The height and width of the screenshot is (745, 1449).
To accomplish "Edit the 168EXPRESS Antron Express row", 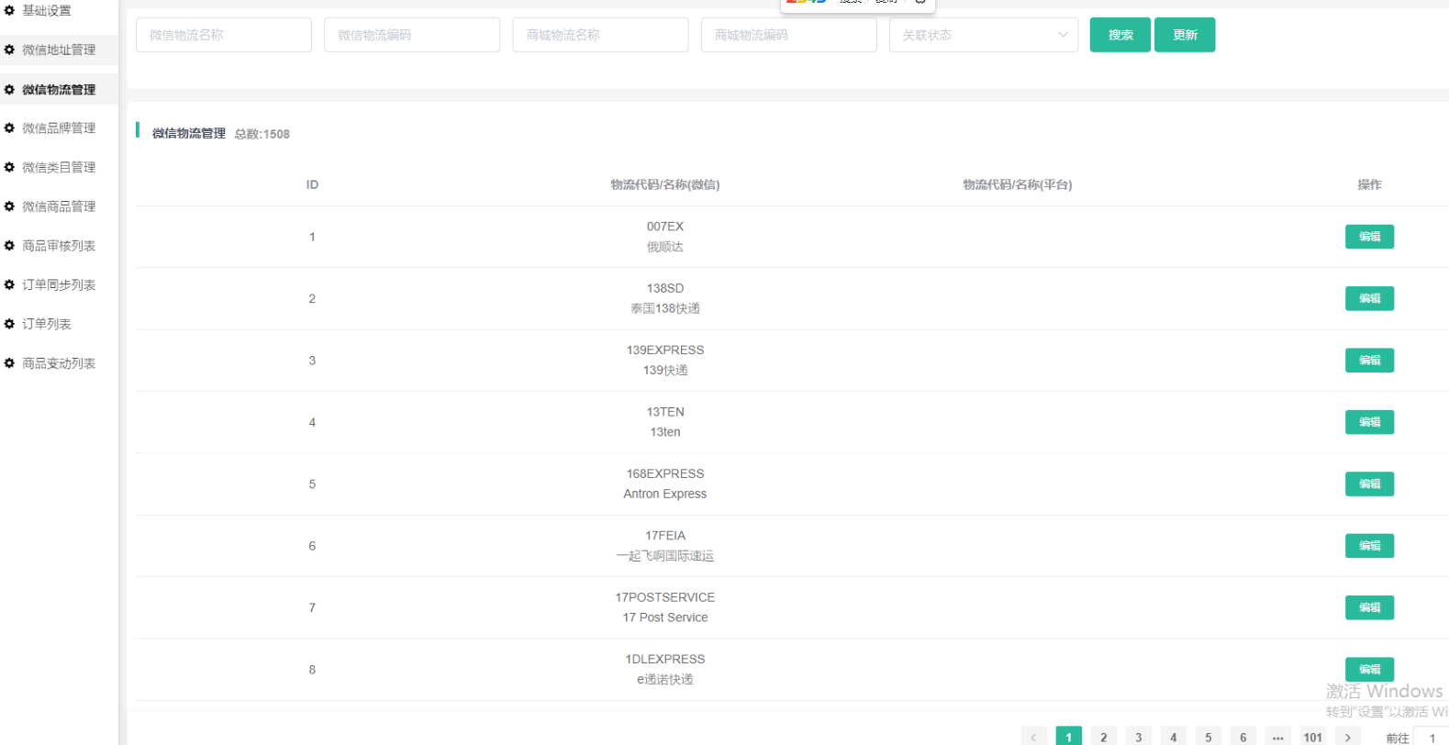I will [1369, 484].
